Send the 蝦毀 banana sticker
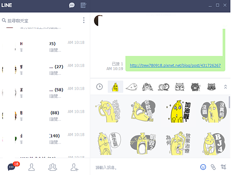 (143, 143)
